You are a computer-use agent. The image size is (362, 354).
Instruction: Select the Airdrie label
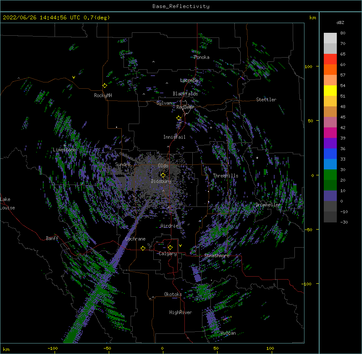[x=170, y=226]
